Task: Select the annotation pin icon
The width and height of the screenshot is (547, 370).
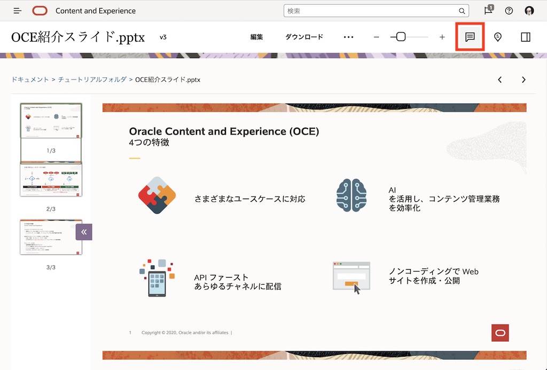Action: pyautogui.click(x=497, y=37)
